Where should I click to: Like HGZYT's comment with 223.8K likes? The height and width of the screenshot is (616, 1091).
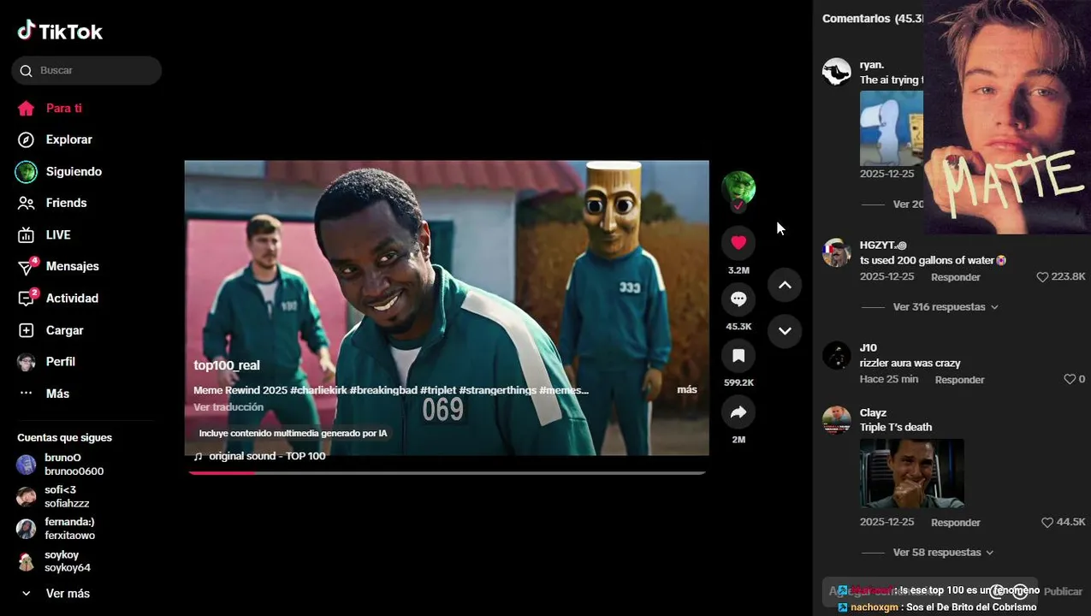pyautogui.click(x=1042, y=277)
